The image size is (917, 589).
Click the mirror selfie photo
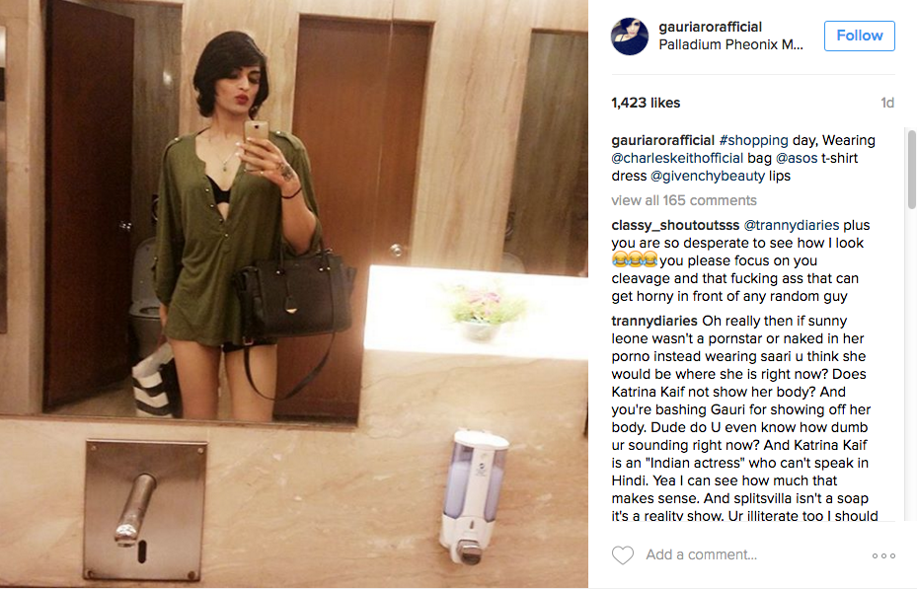pos(293,294)
